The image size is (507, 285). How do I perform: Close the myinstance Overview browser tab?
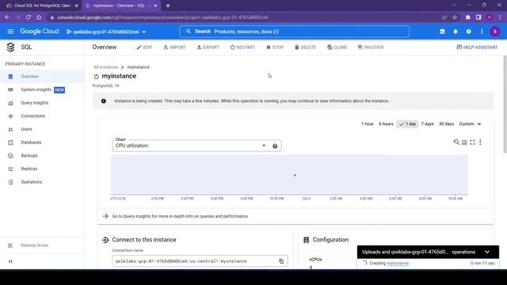click(x=155, y=6)
